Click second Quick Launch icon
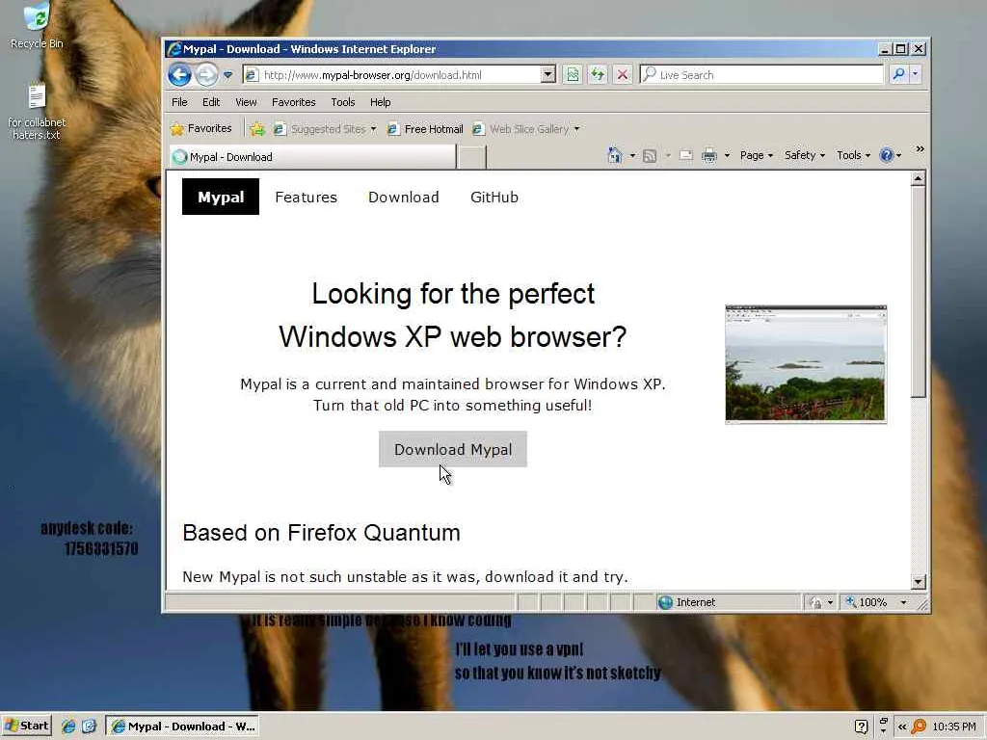This screenshot has width=987, height=740. 89,727
